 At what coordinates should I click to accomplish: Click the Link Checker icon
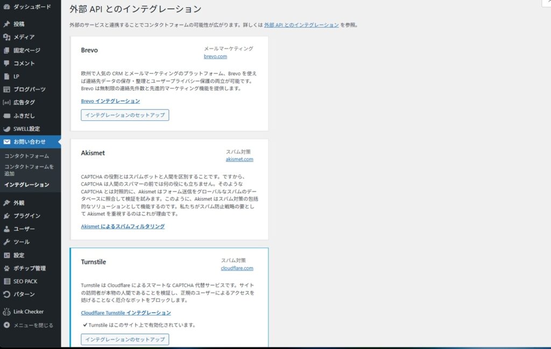tap(6, 311)
